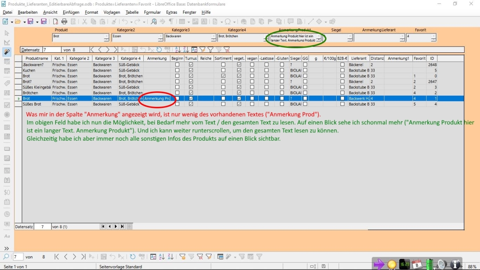Click the Produktname column header
The width and height of the screenshot is (480, 270).
(x=37, y=59)
